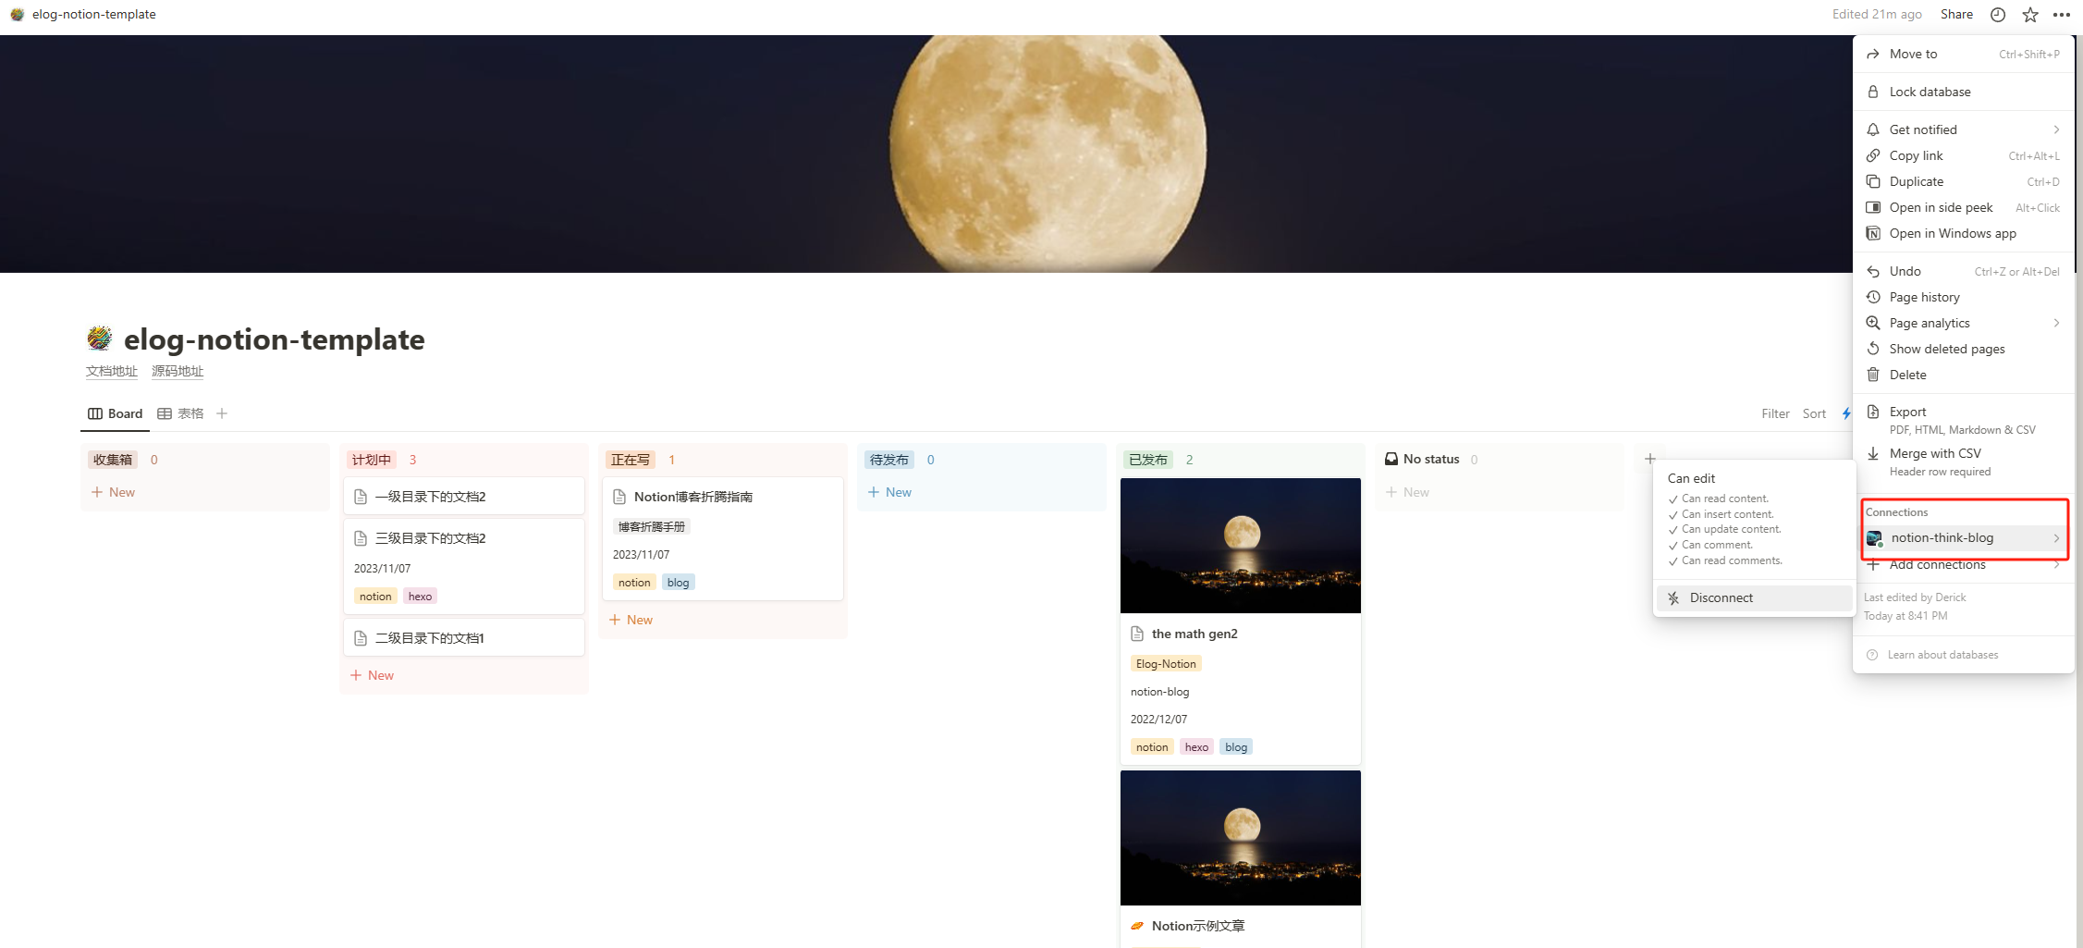This screenshot has width=2083, height=948.
Task: Choose Add connections menu entry
Action: [1964, 564]
